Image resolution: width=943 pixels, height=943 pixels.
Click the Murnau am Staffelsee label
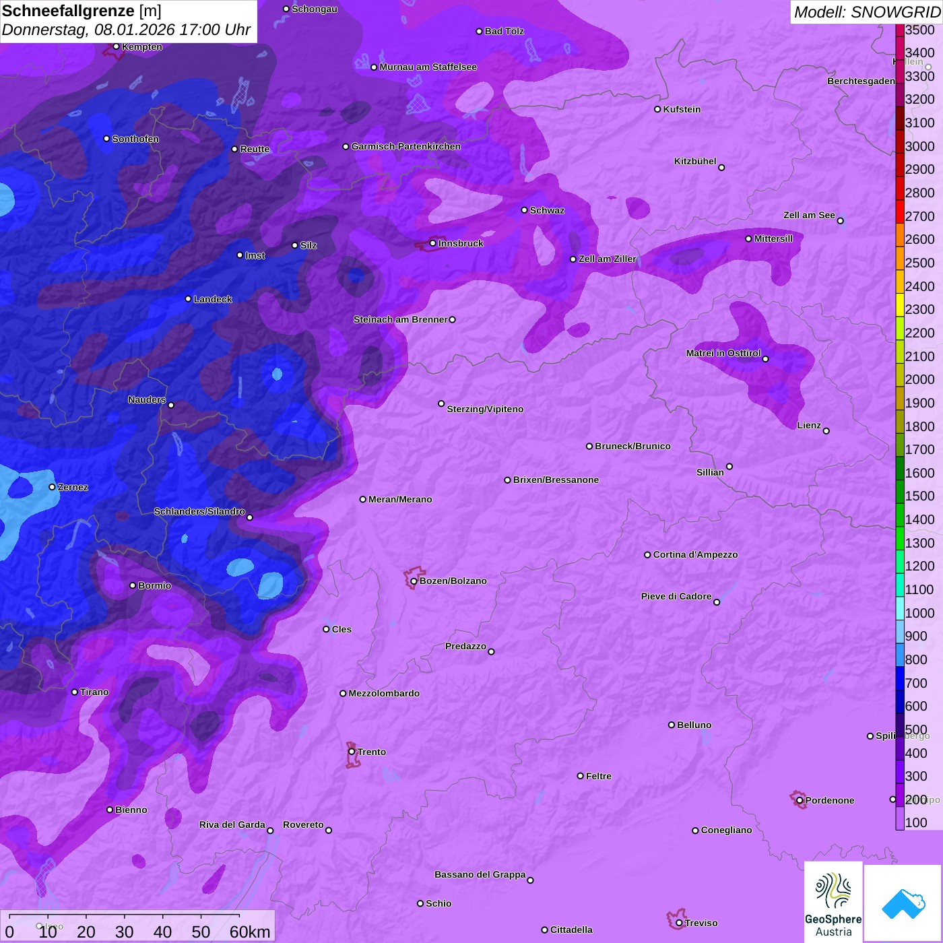pos(428,67)
